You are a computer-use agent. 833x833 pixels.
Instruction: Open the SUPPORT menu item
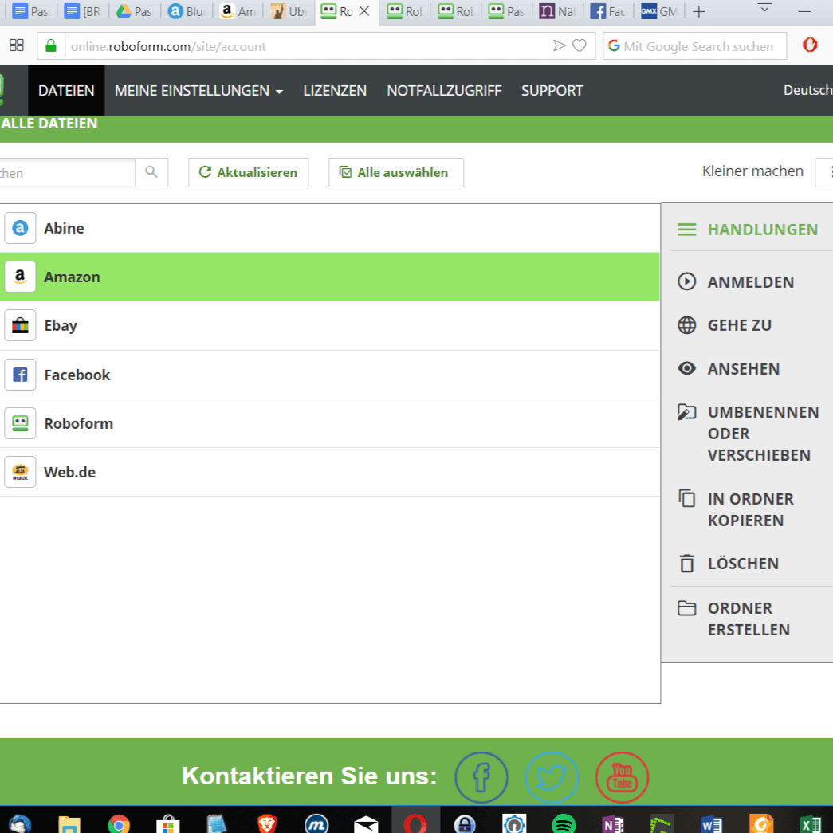pos(552,90)
